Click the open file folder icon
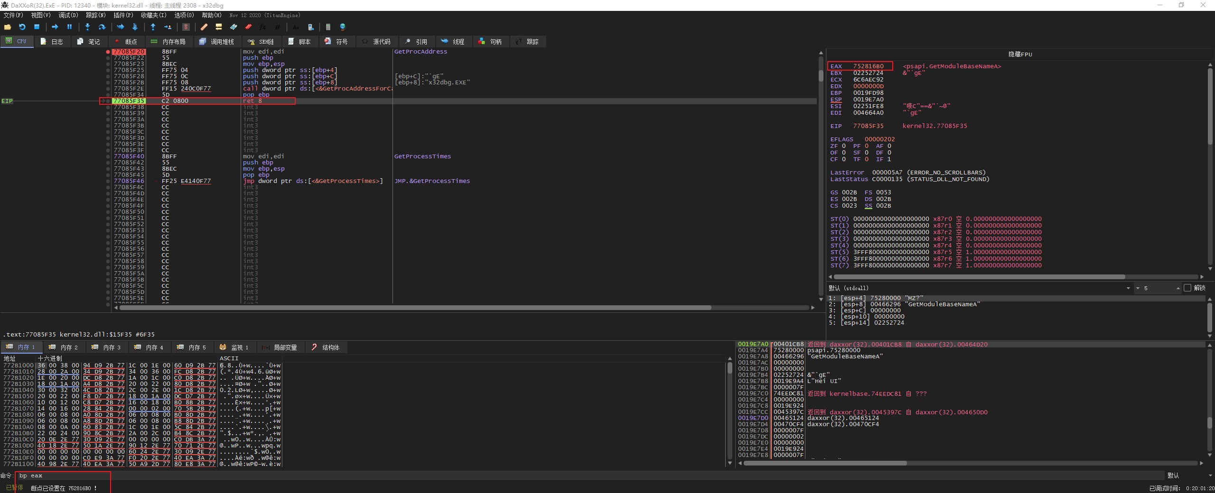 [x=8, y=27]
